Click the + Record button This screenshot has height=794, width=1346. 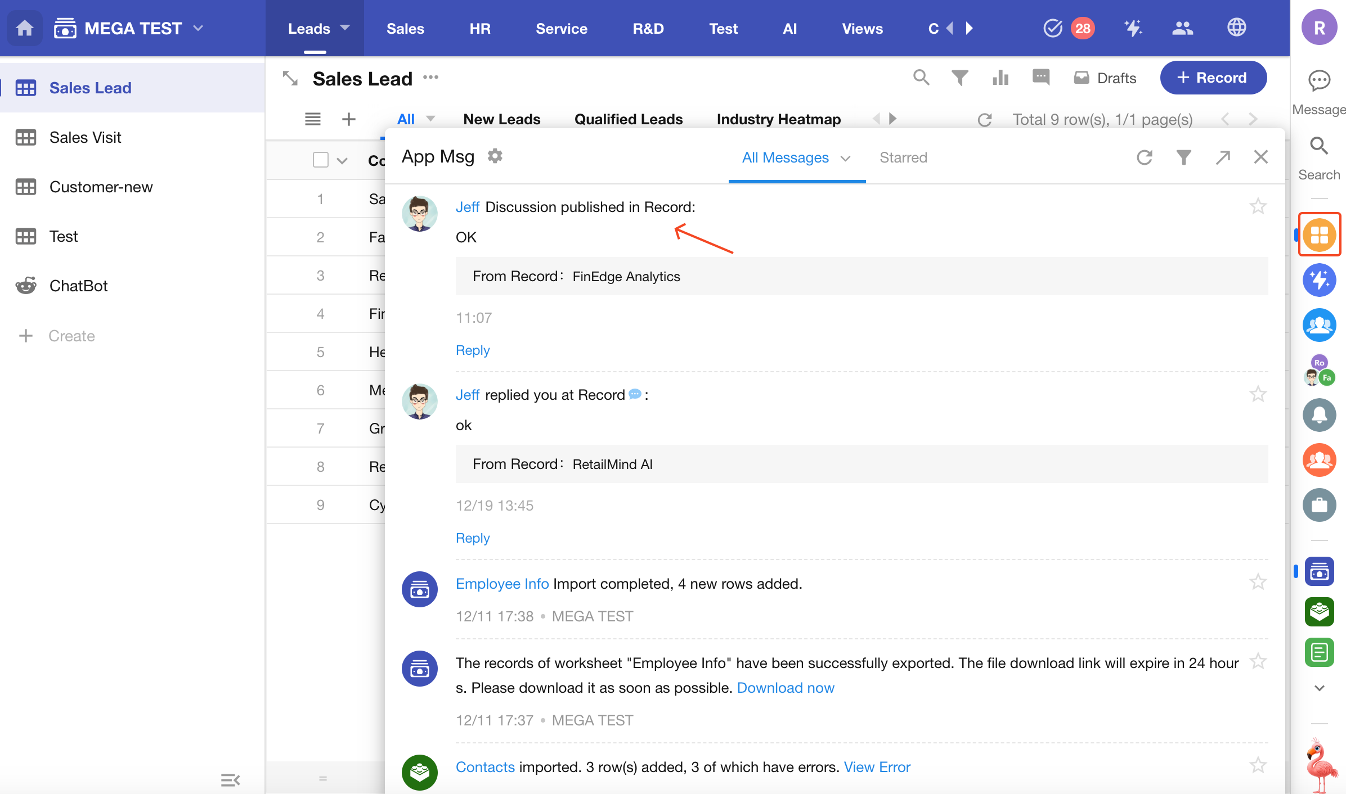(1213, 78)
